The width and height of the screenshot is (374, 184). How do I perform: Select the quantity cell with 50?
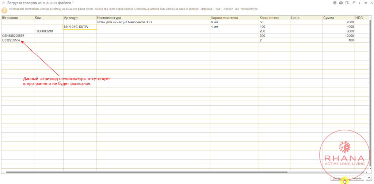pyautogui.click(x=275, y=22)
